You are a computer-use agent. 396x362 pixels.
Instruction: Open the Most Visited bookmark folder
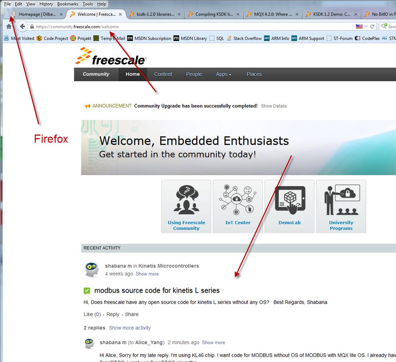point(19,38)
